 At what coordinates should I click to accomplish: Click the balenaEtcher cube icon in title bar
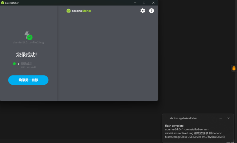tap(3, 3)
